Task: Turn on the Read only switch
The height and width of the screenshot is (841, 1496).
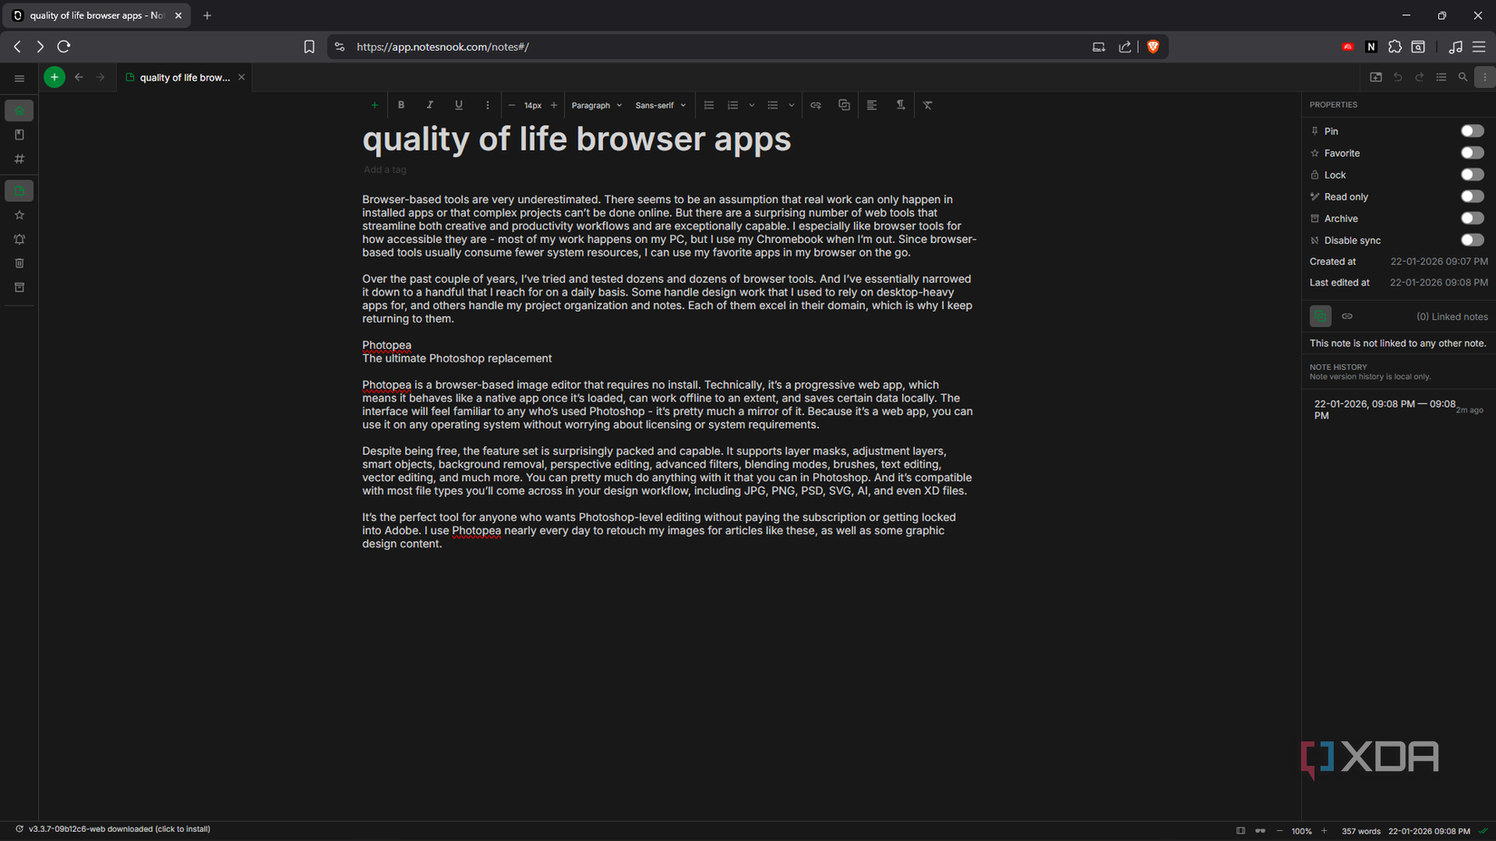Action: coord(1472,197)
